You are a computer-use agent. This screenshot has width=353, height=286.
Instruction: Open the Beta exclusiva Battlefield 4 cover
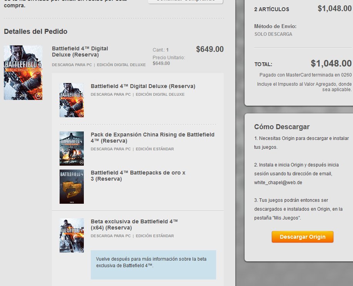(x=72, y=235)
